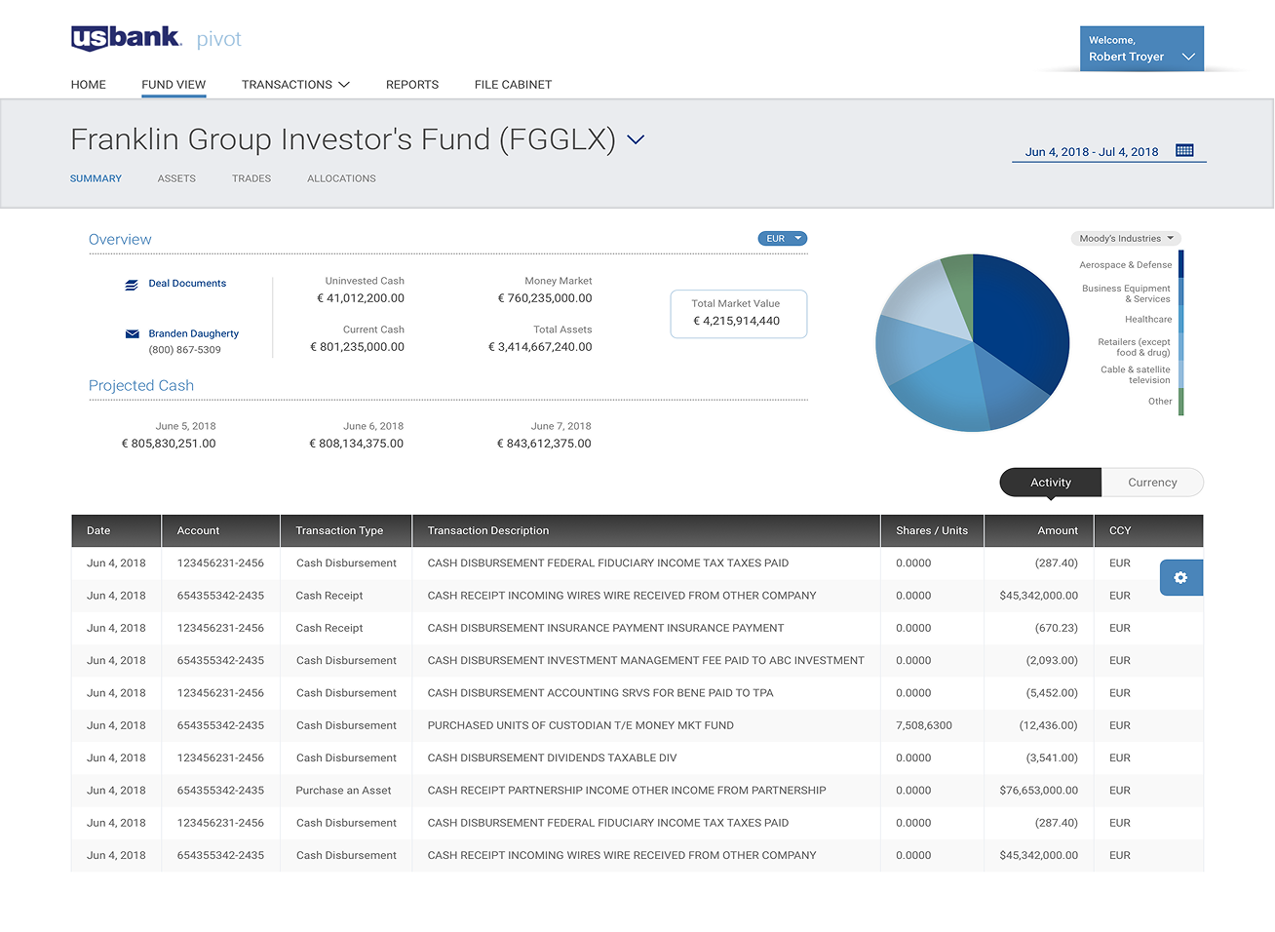
Task: Open the Deal Documents link
Action: click(187, 284)
